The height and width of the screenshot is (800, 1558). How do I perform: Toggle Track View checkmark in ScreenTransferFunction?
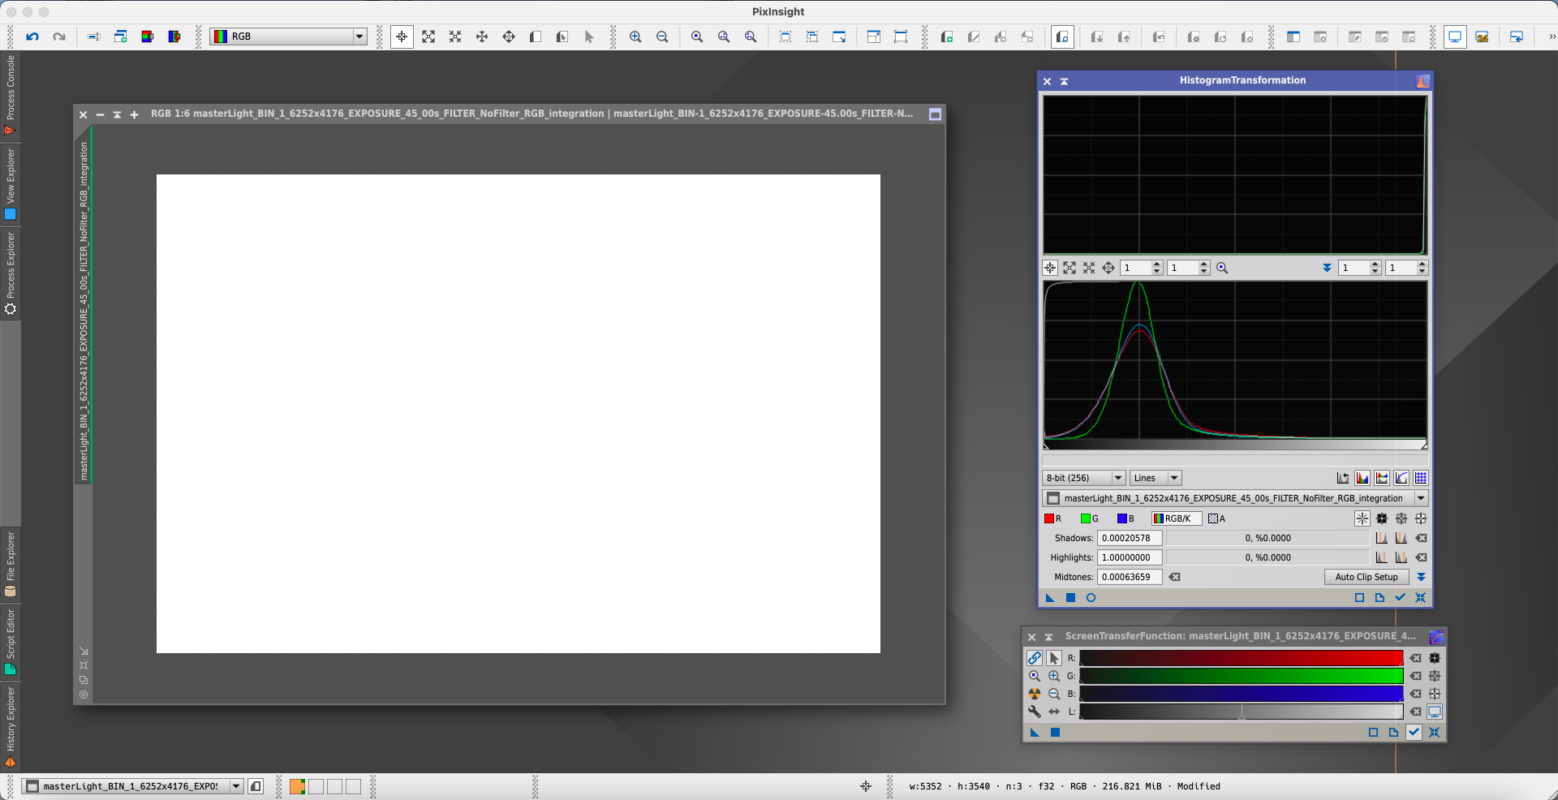(1414, 732)
